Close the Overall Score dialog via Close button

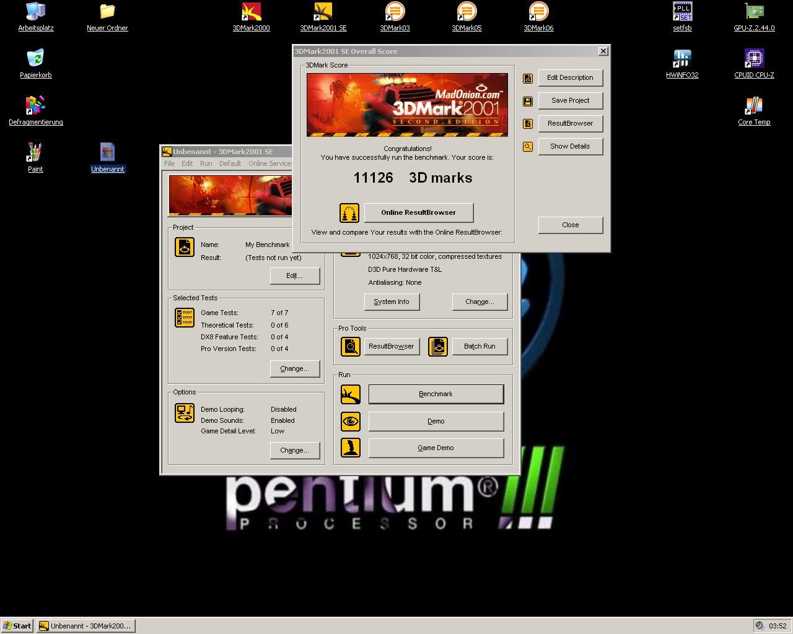pyautogui.click(x=570, y=225)
